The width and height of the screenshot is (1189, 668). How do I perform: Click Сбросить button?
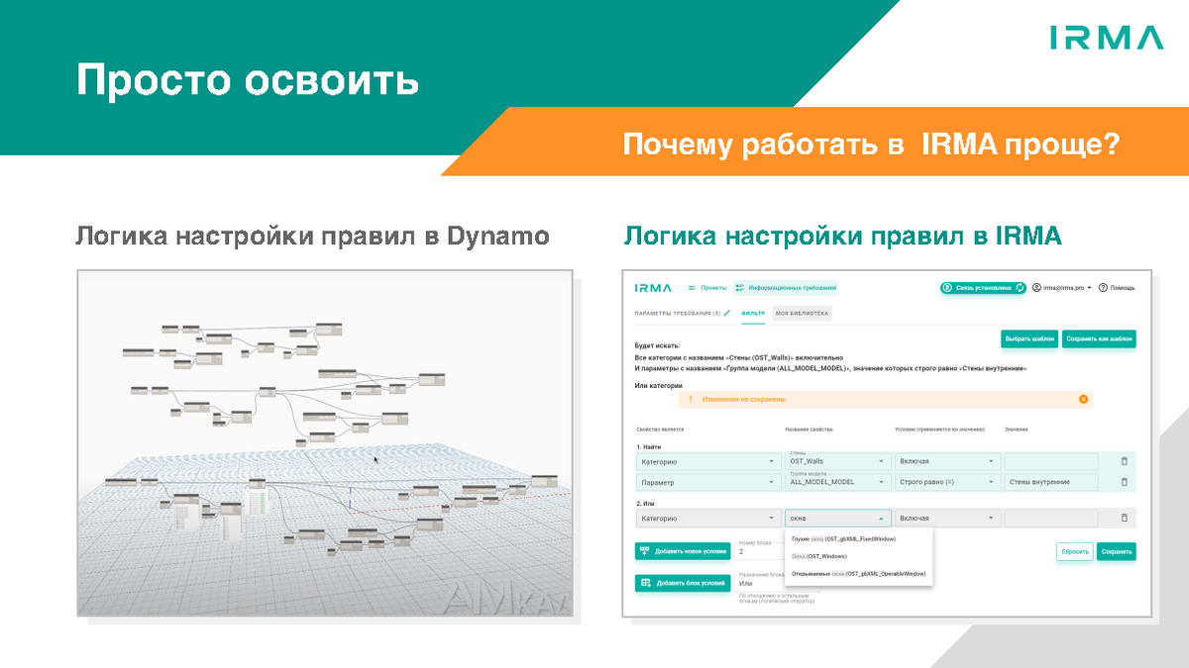coord(1074,551)
